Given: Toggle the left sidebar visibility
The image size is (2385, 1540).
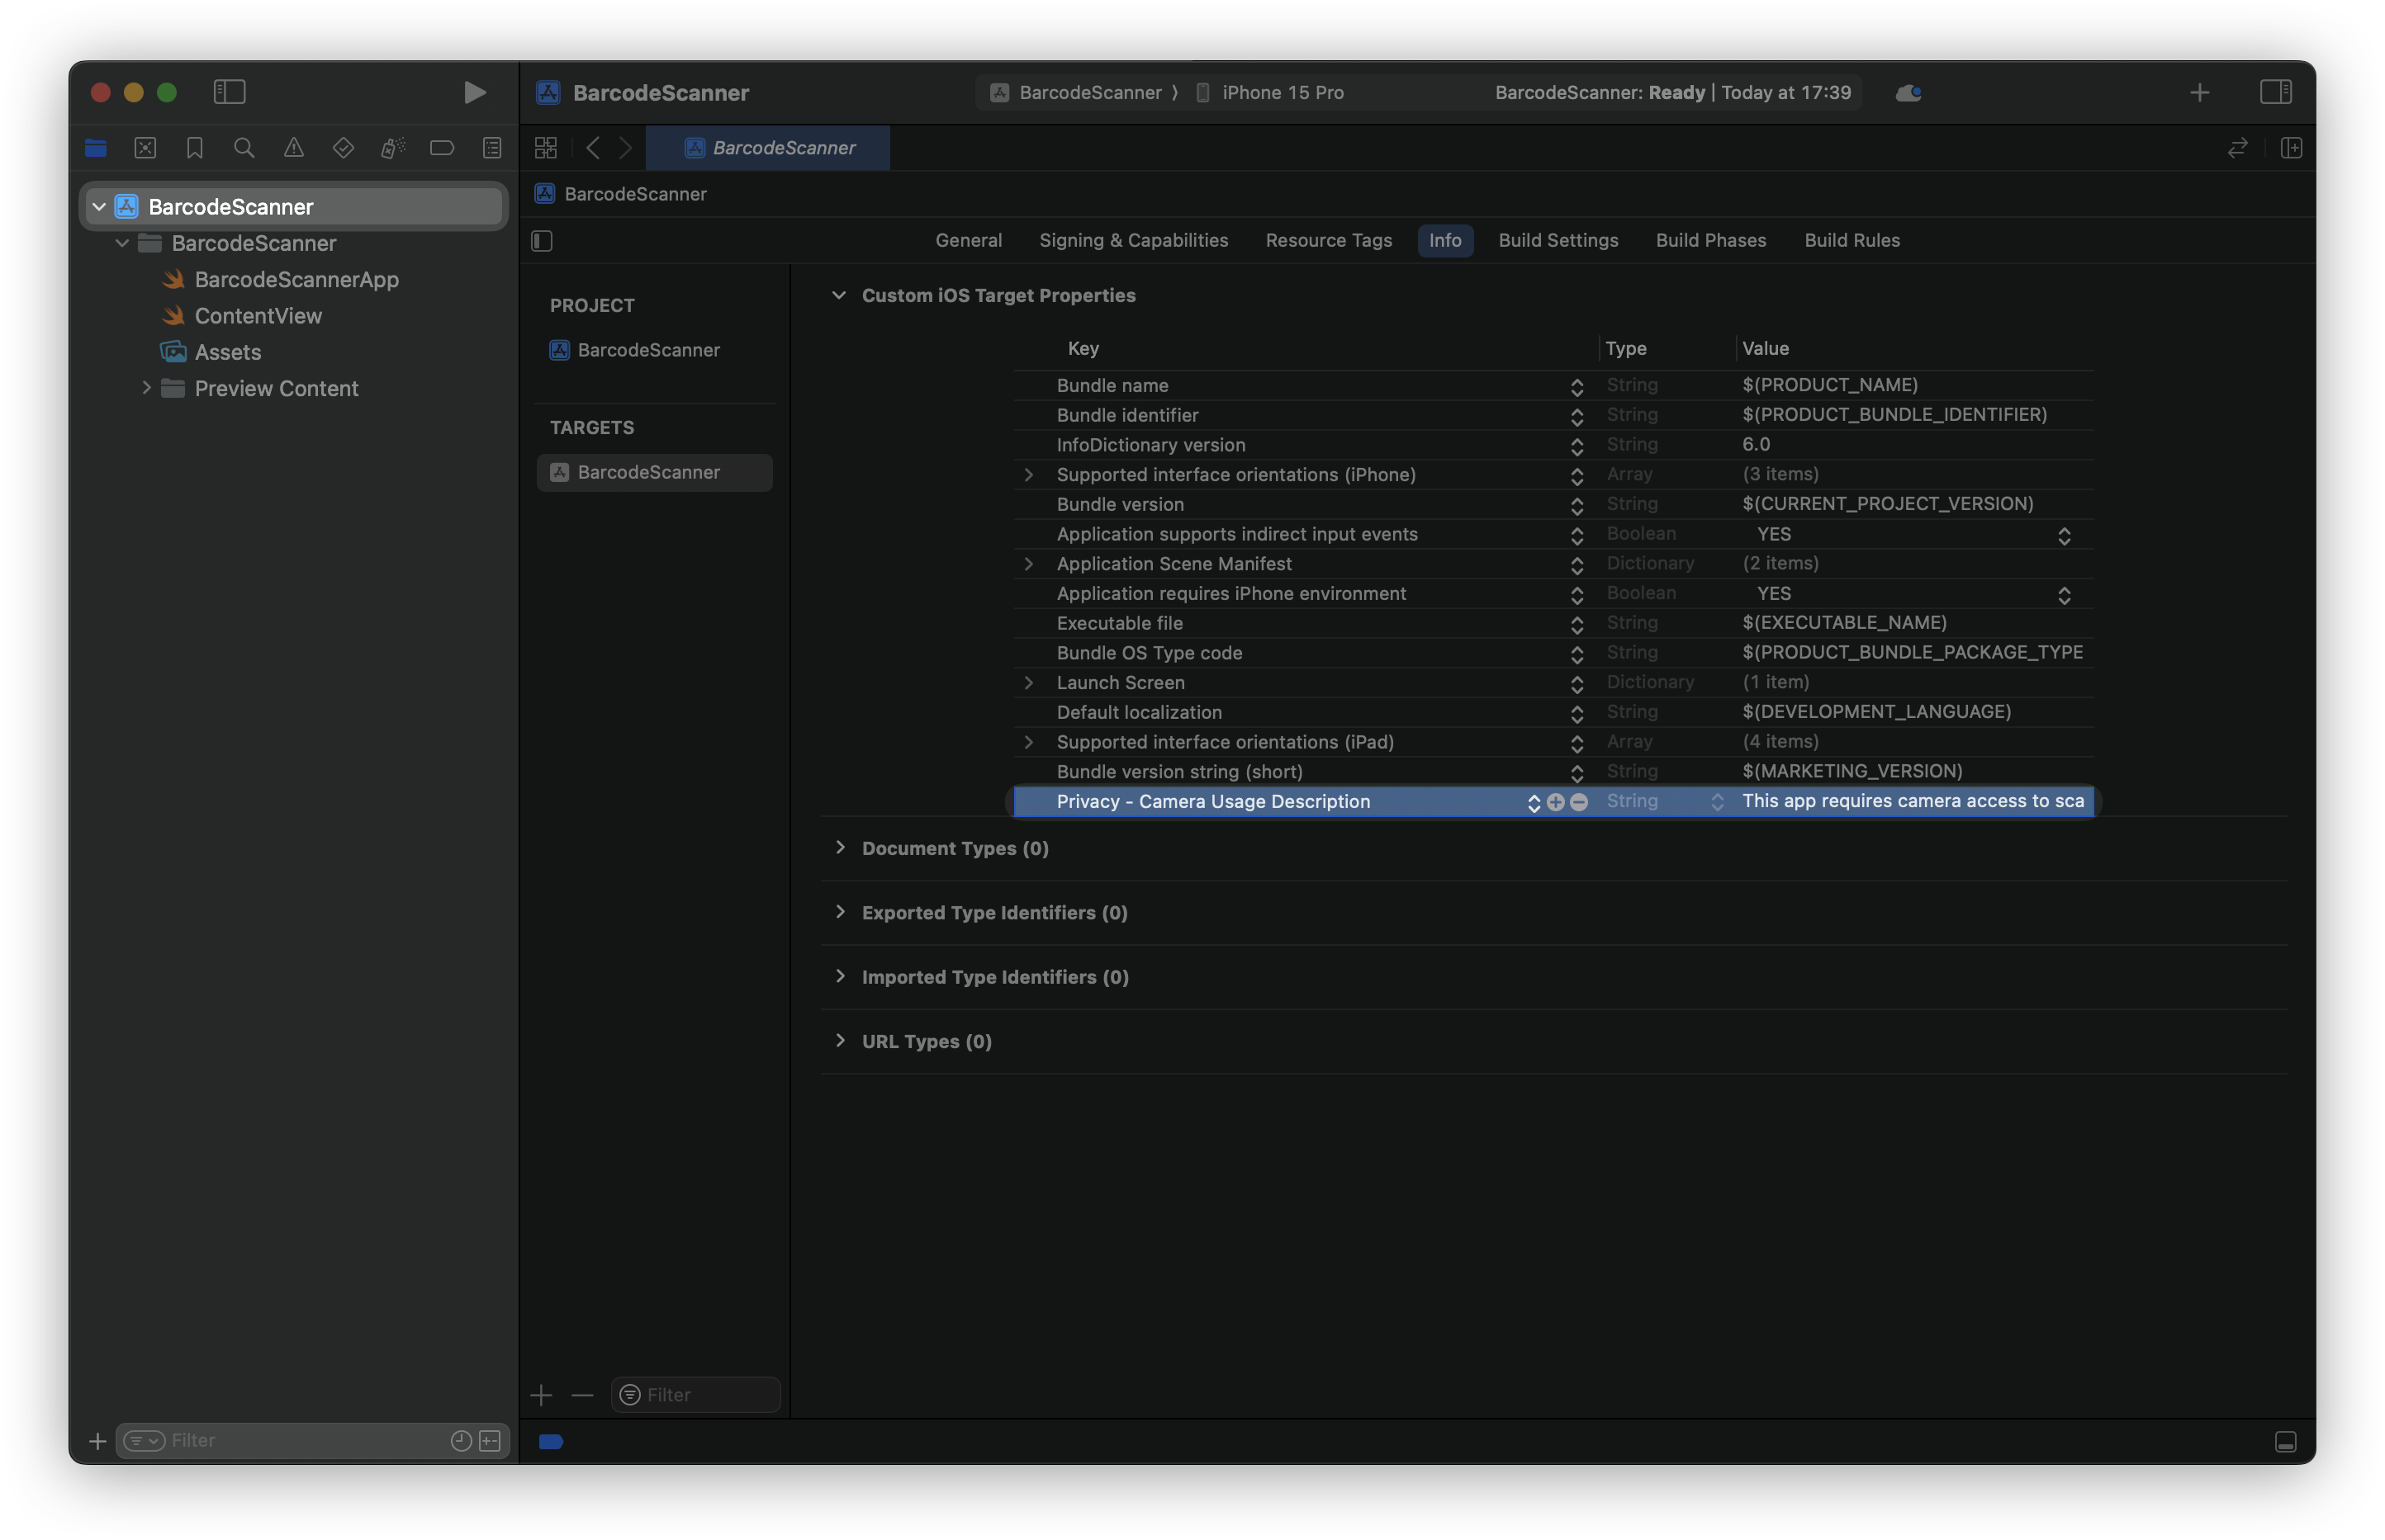Looking at the screenshot, I should (229, 92).
